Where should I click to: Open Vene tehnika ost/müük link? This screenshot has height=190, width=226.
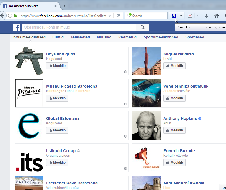click(x=186, y=86)
